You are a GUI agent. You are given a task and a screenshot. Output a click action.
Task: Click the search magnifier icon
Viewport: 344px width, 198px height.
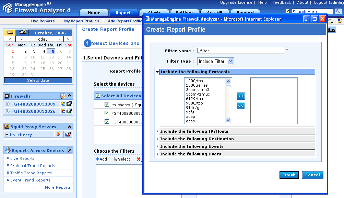coord(338,12)
